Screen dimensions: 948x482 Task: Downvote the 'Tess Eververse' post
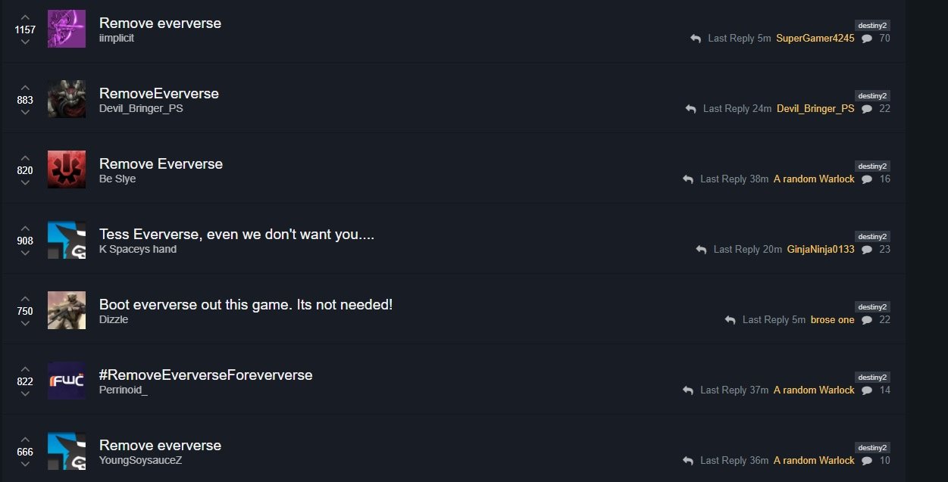pyautogui.click(x=25, y=253)
